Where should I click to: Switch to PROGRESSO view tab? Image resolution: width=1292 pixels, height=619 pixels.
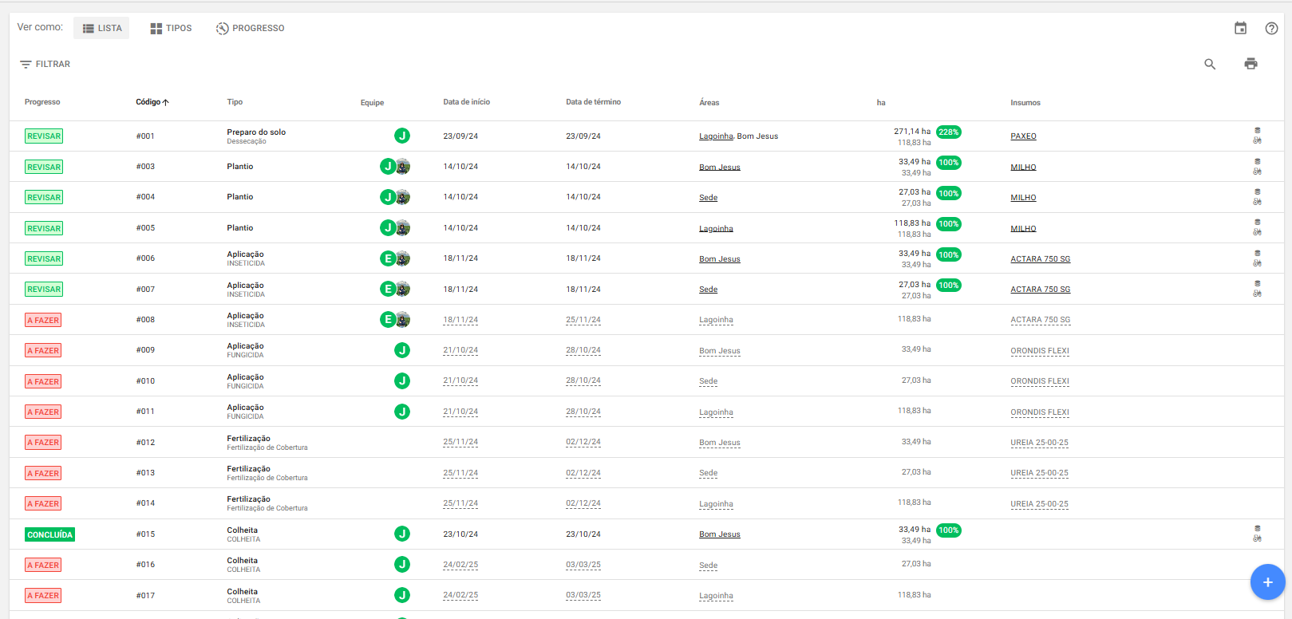click(x=250, y=28)
